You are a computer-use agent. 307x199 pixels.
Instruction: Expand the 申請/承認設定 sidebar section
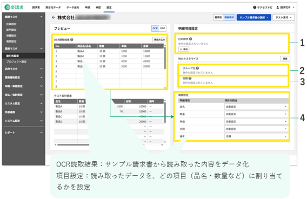[x=23, y=86]
